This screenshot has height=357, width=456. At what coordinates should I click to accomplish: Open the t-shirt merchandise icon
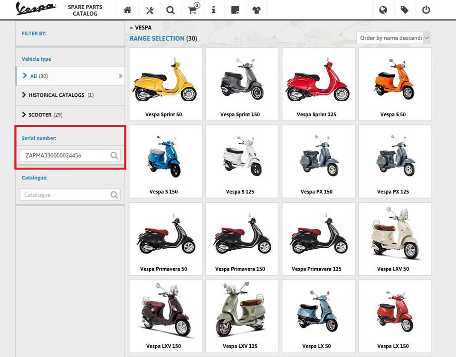256,10
